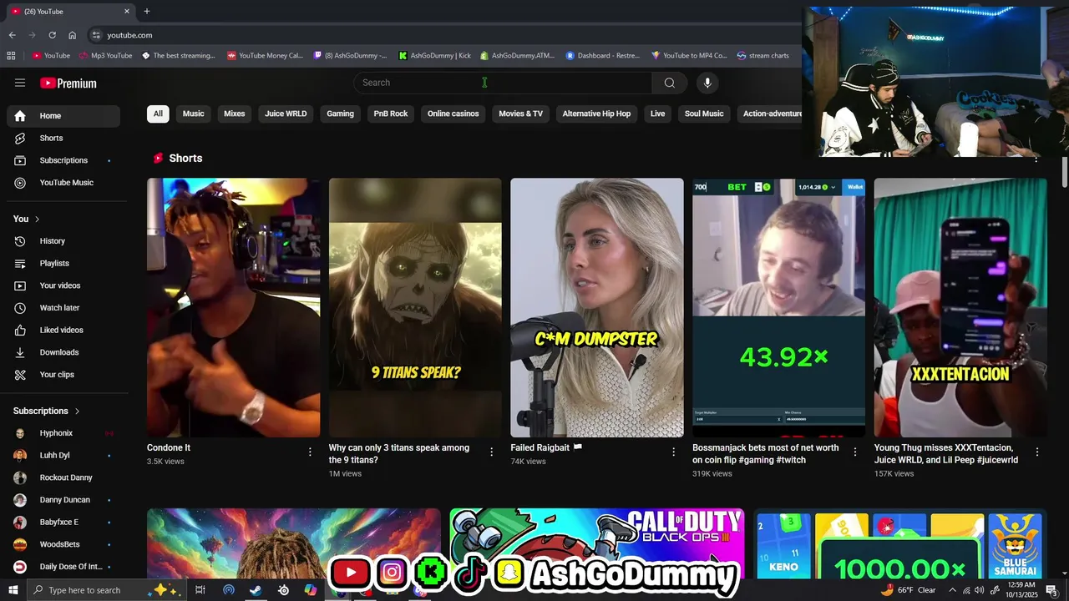
Task: Open the YouTube Money Cal bookmark
Action: click(265, 56)
